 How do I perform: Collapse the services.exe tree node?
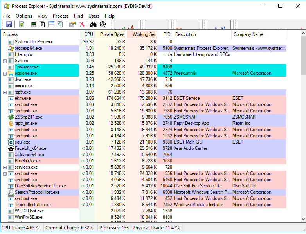click(5, 167)
